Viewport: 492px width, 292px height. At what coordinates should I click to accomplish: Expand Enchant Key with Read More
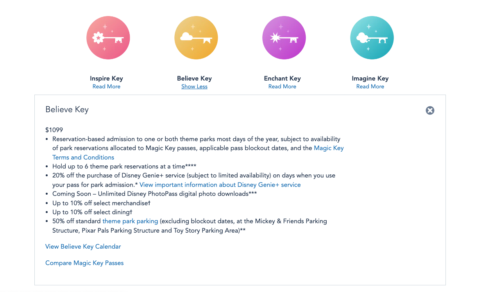pyautogui.click(x=282, y=87)
